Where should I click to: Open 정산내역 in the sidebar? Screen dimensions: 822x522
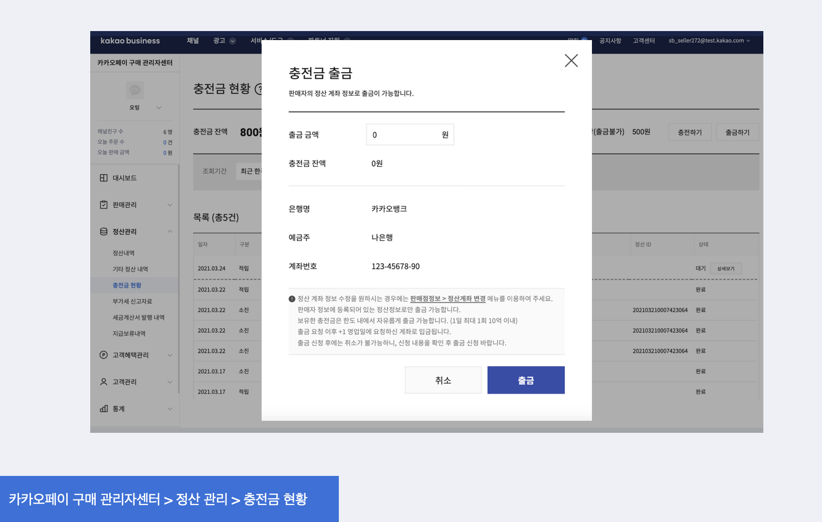(123, 253)
